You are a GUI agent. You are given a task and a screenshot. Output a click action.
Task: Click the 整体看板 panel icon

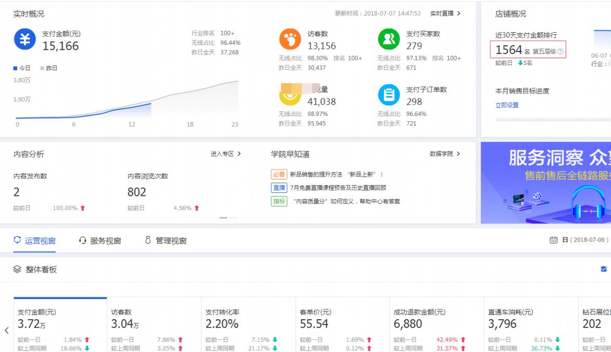(18, 268)
